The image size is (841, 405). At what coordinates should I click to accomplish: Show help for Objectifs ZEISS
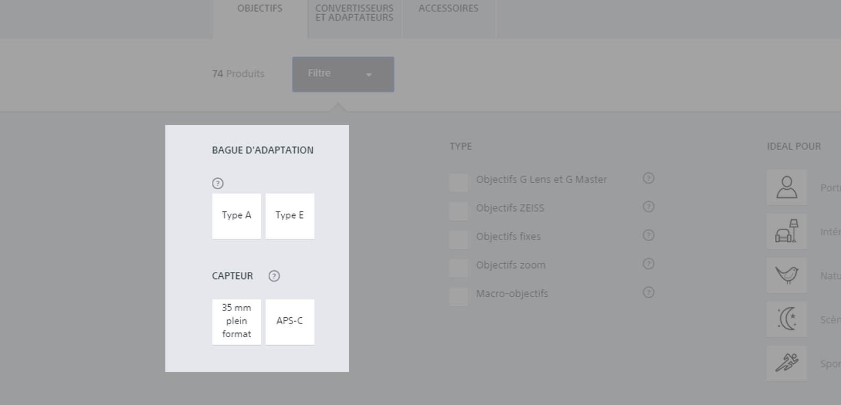tap(649, 206)
